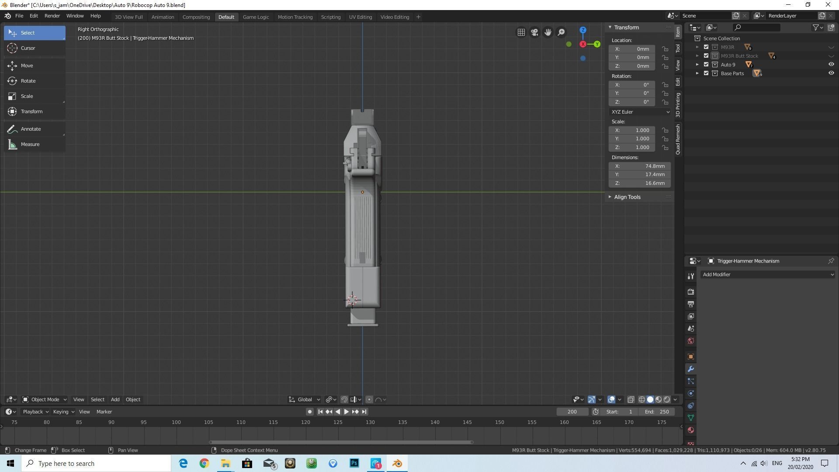
Task: Open Physics properties tab icon
Action: click(691, 393)
